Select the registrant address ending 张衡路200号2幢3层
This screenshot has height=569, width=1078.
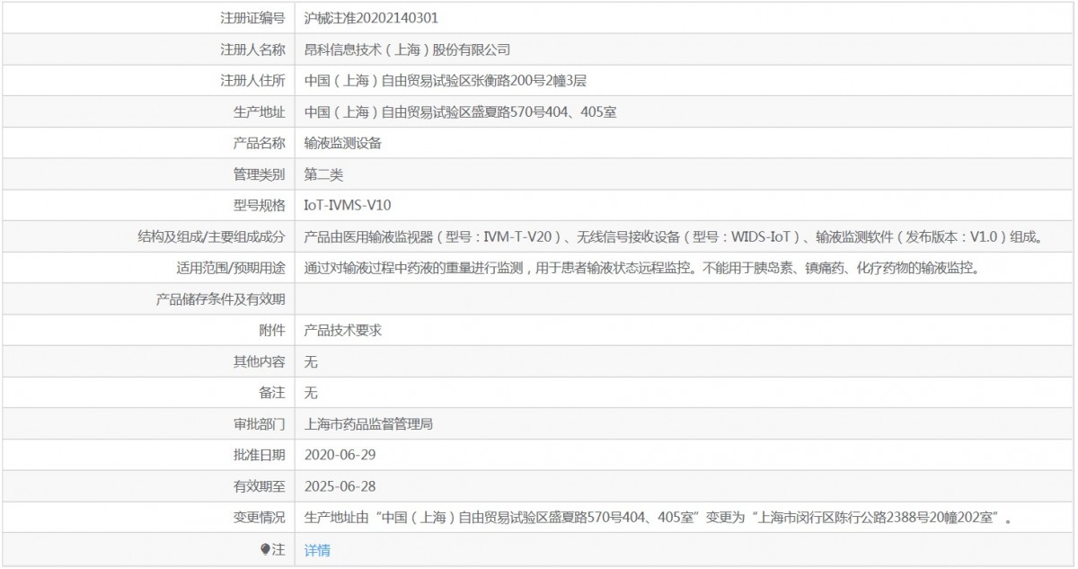[446, 80]
